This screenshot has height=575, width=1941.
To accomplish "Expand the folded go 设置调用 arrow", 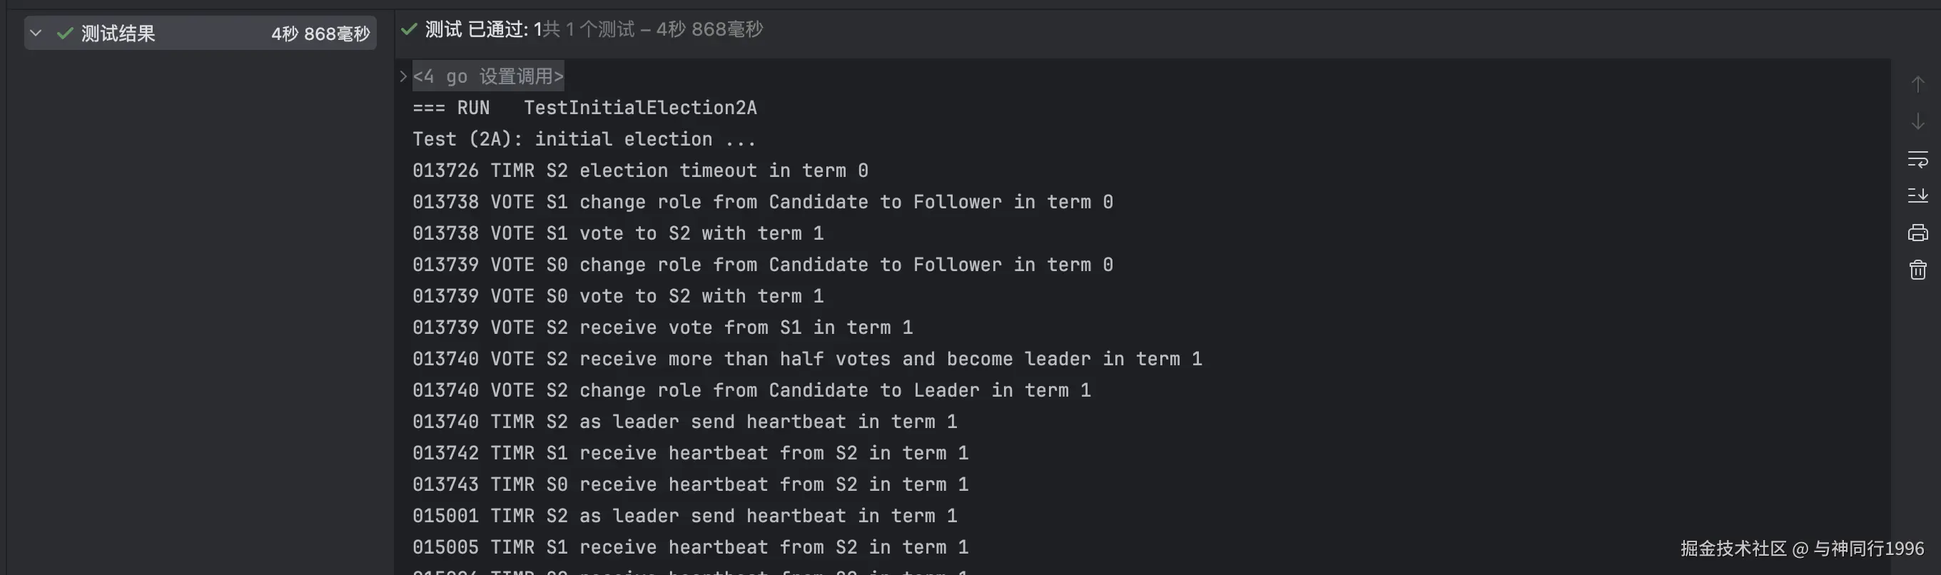I will 403,76.
